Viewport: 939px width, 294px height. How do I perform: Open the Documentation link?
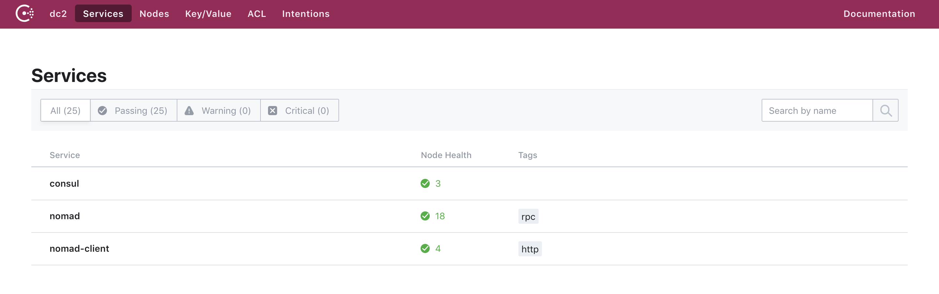(879, 14)
